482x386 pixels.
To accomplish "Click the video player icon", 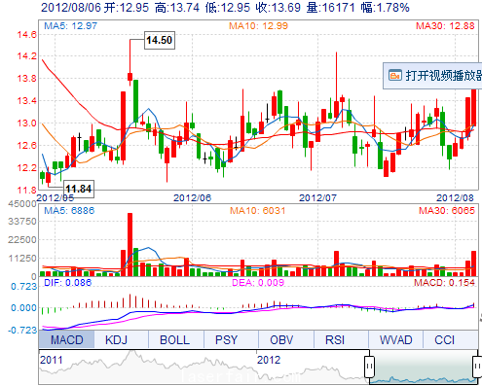I will coord(395,75).
